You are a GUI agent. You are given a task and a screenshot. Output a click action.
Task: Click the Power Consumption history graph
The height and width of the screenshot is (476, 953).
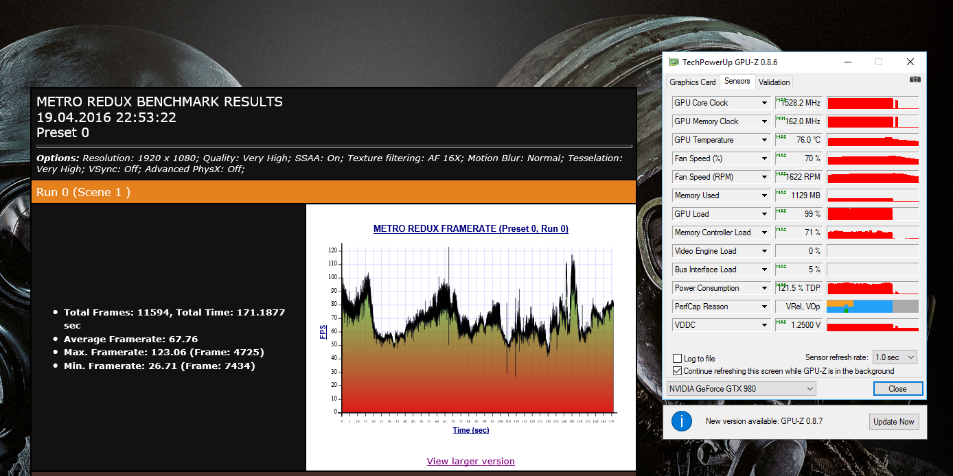tap(873, 288)
